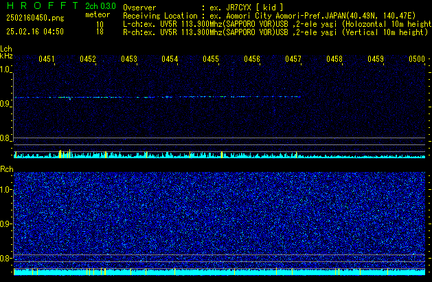Click the meteor count value 10

click(100, 25)
